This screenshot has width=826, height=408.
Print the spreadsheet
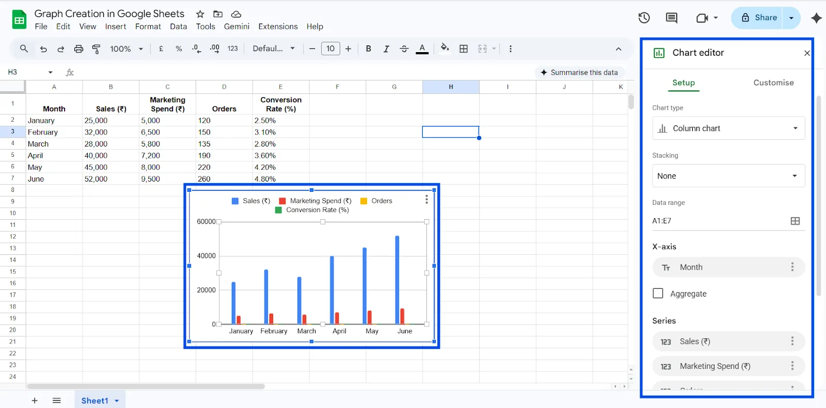tap(78, 49)
